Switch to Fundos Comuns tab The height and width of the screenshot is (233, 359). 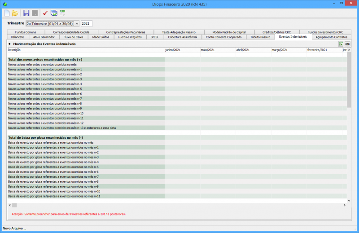point(26,32)
